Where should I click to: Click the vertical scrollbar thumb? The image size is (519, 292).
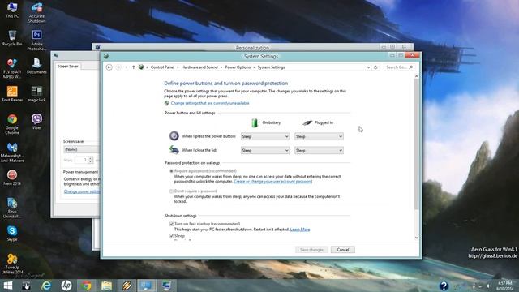(x=416, y=144)
